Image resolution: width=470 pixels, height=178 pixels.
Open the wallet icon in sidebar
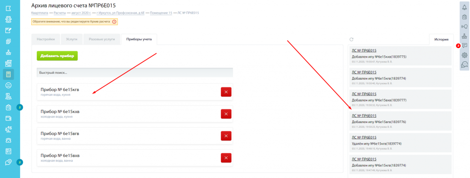[x=8, y=118]
